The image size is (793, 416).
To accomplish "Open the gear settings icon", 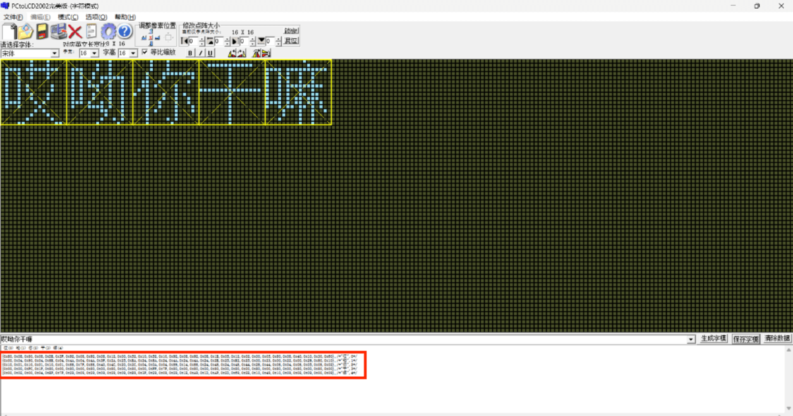I will click(x=108, y=31).
